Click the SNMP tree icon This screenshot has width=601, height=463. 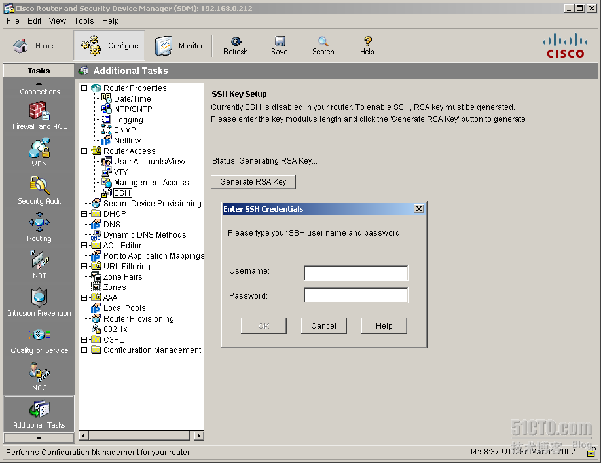tap(107, 130)
